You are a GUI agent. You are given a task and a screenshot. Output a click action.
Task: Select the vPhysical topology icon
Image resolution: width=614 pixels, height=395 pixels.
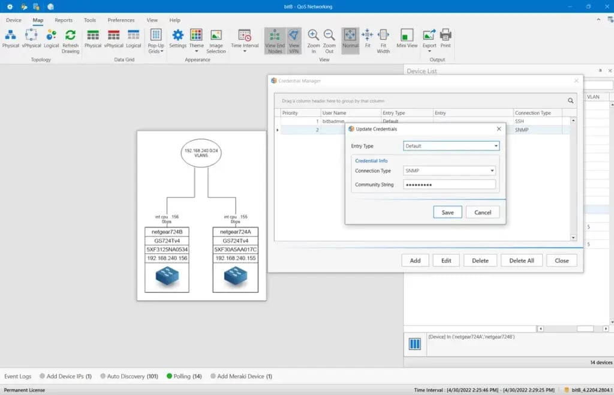31,38
